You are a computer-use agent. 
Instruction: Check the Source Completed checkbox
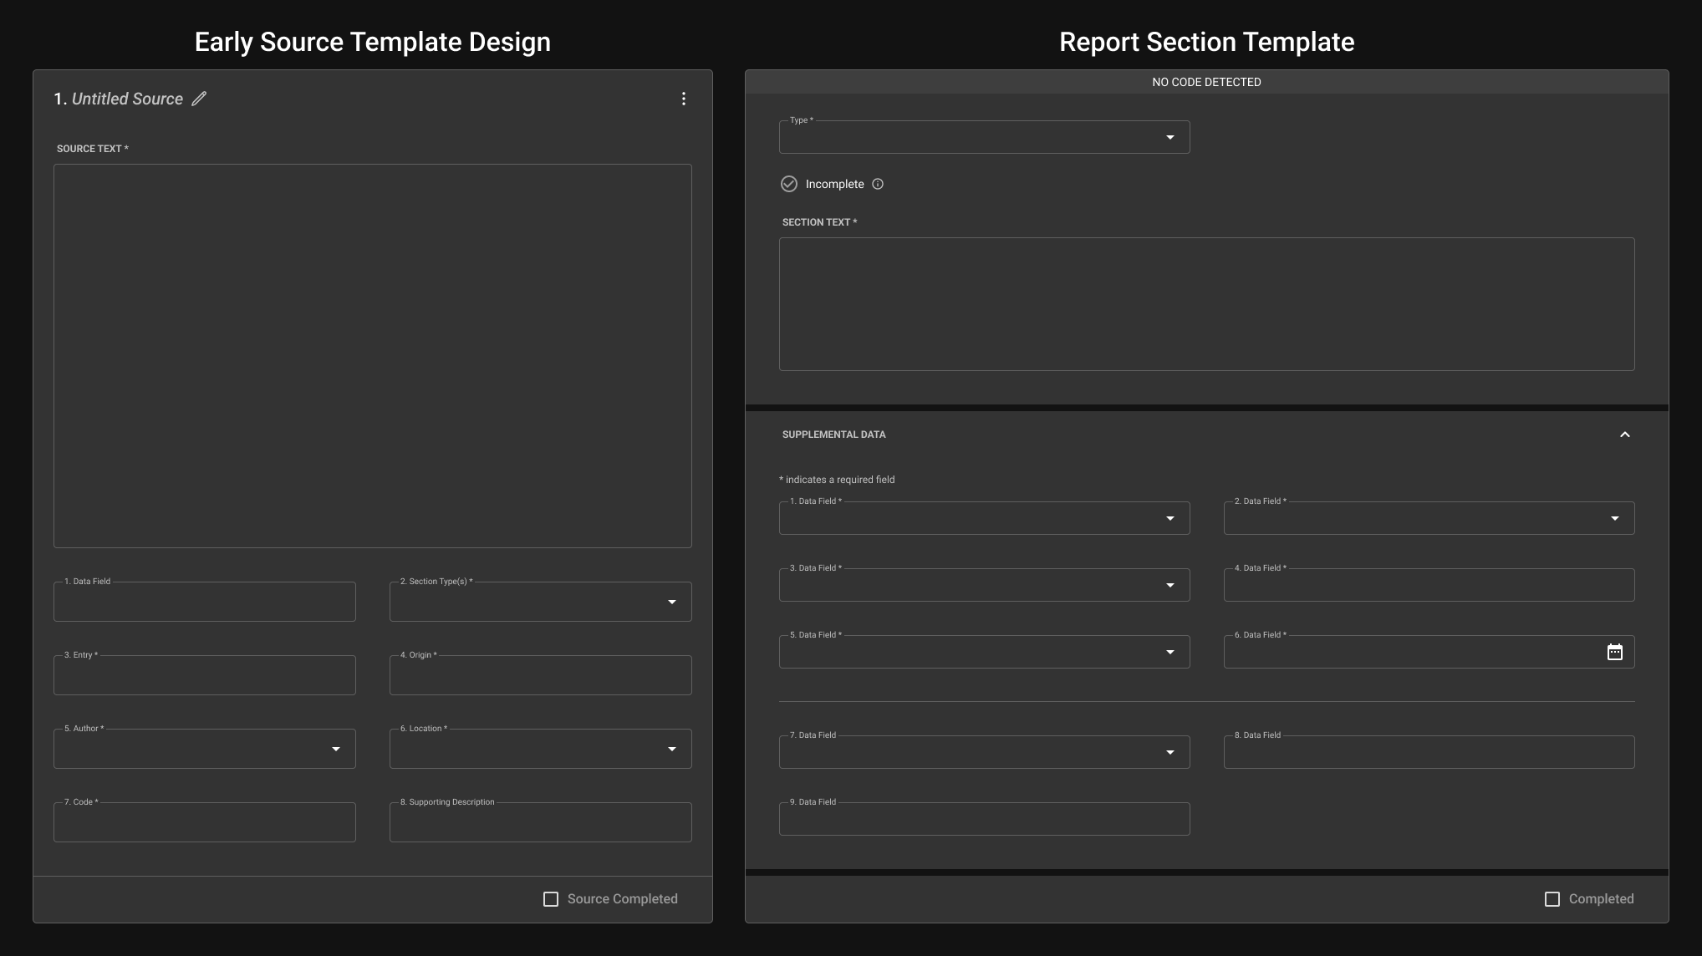pos(551,899)
